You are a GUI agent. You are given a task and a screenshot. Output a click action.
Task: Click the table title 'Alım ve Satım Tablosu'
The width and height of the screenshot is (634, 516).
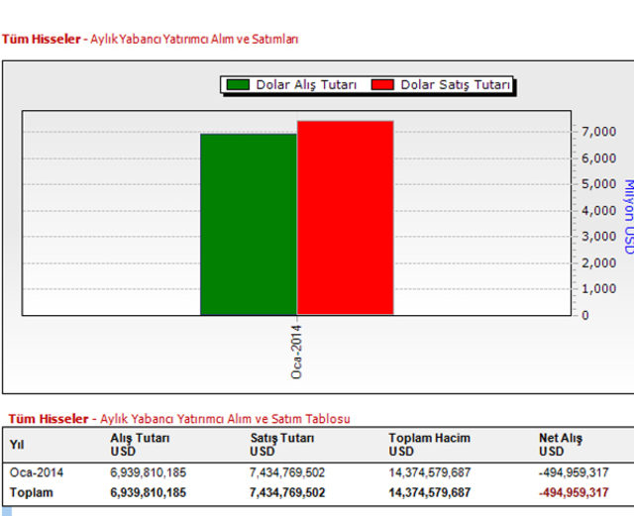pyautogui.click(x=288, y=419)
